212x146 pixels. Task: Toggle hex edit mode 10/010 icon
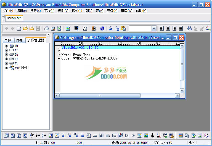tap(85, 28)
